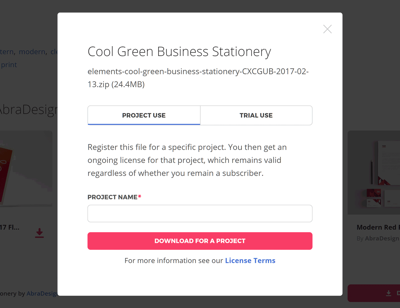This screenshot has width=400, height=308.
Task: Click the download icon in bottom-right red button
Action: click(x=389, y=293)
